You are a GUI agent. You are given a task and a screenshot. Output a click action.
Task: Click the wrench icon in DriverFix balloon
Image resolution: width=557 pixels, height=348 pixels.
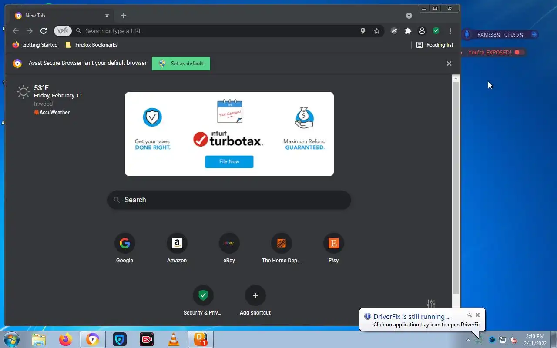(470, 315)
